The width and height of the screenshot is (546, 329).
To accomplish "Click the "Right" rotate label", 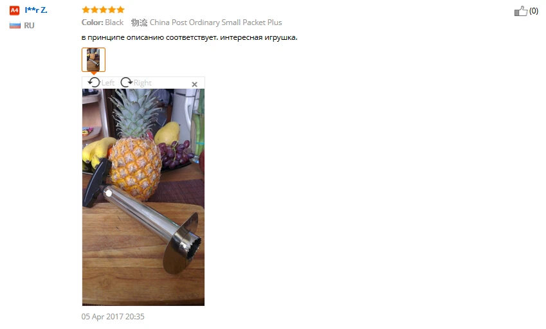I will click(x=142, y=83).
